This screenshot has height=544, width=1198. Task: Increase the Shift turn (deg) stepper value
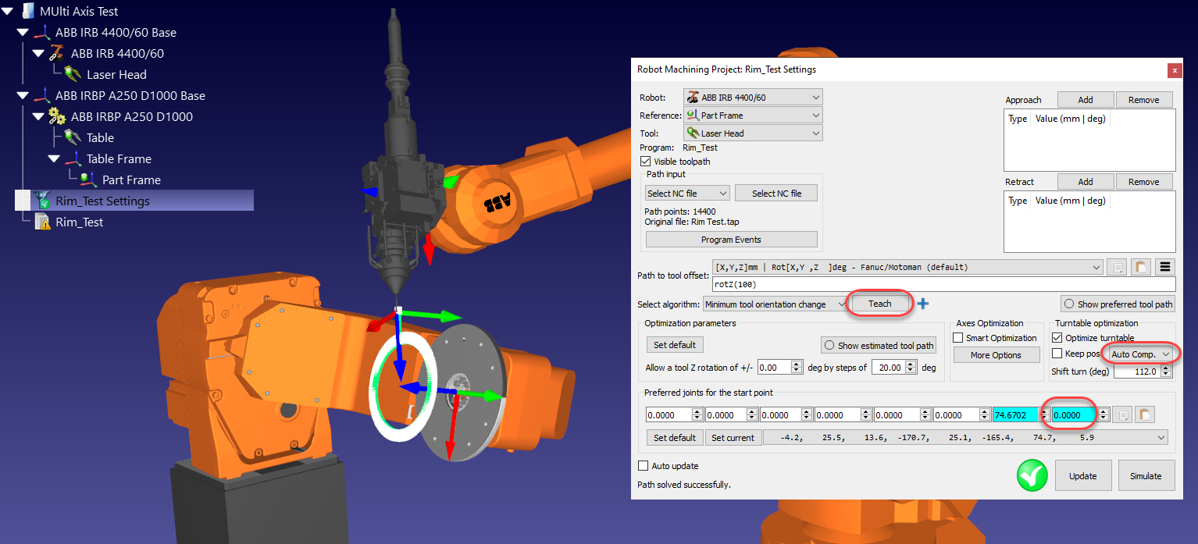click(x=1168, y=368)
